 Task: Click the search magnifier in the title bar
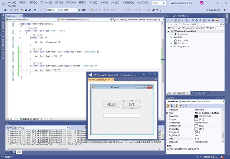pyautogui.click(x=164, y=3)
